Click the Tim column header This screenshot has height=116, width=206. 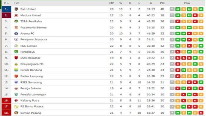point(16,3)
